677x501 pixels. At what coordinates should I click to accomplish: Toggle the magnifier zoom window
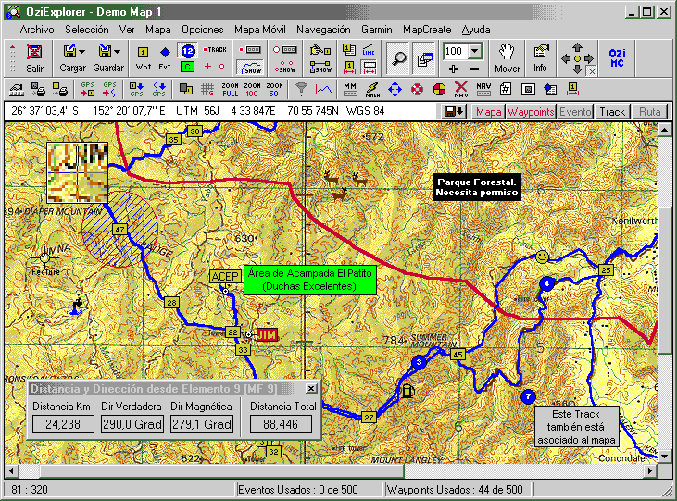coord(397,58)
